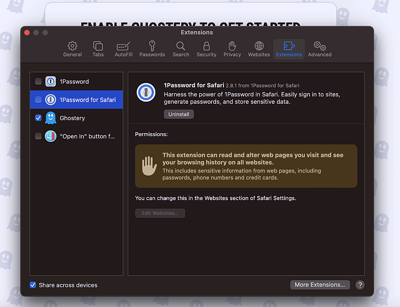This screenshot has height=307, width=400.
Task: Click the Ghostery extension icon in sidebar
Action: click(x=51, y=118)
